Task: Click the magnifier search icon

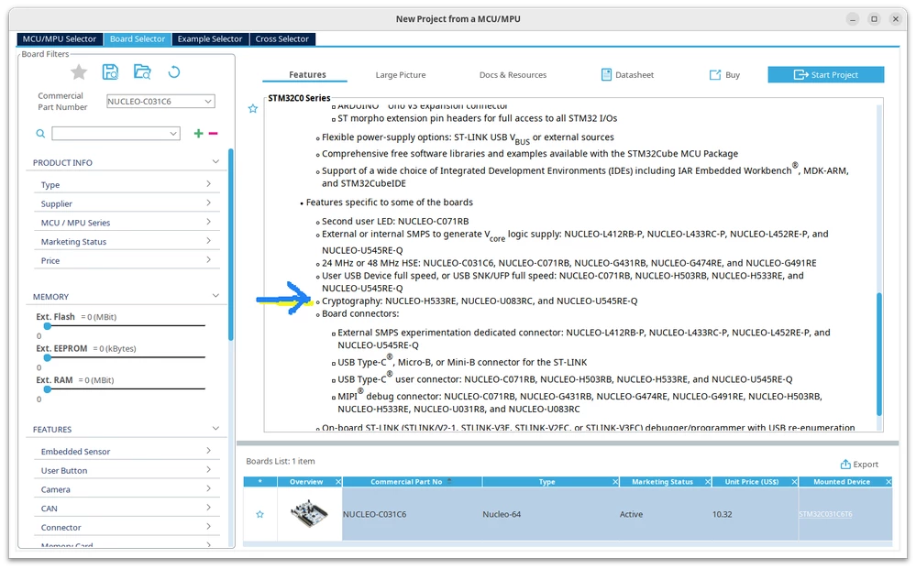Action: [x=40, y=134]
